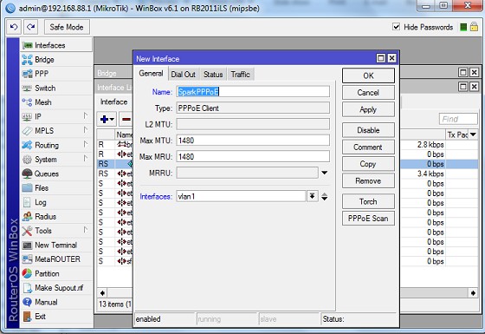
Task: Click the OK button
Action: pos(368,75)
